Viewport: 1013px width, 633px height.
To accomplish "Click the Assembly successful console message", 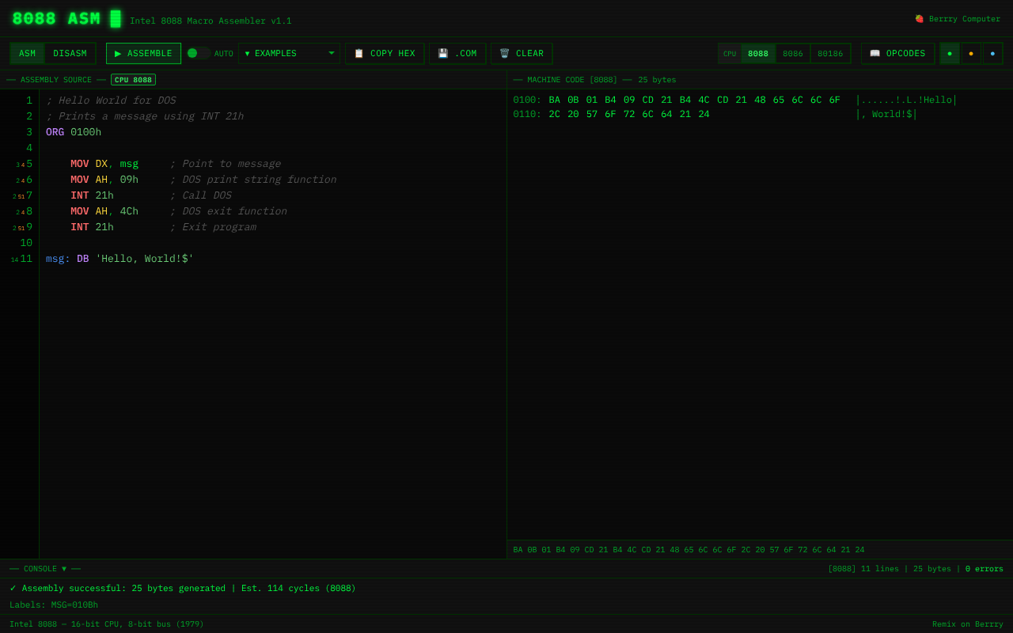I will click(x=183, y=588).
